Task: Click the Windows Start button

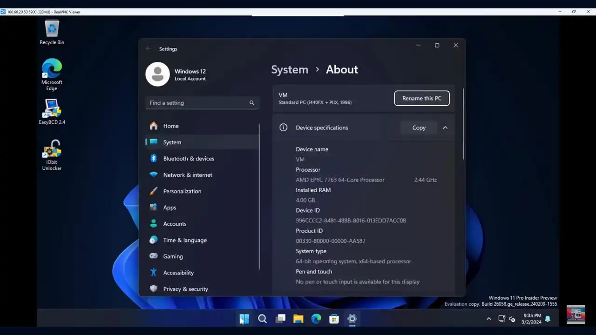Action: point(244,319)
